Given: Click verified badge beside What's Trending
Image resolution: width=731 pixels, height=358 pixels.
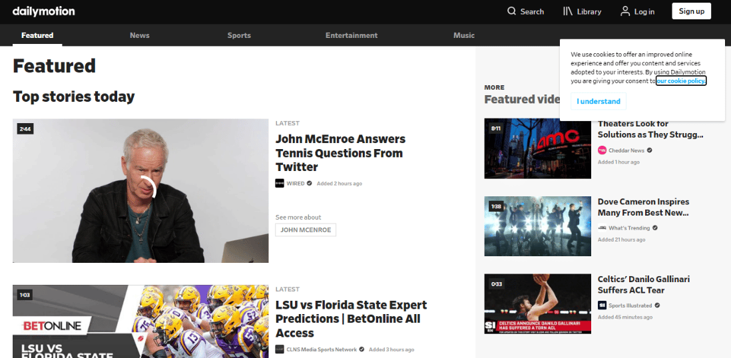Looking at the screenshot, I should (x=655, y=228).
